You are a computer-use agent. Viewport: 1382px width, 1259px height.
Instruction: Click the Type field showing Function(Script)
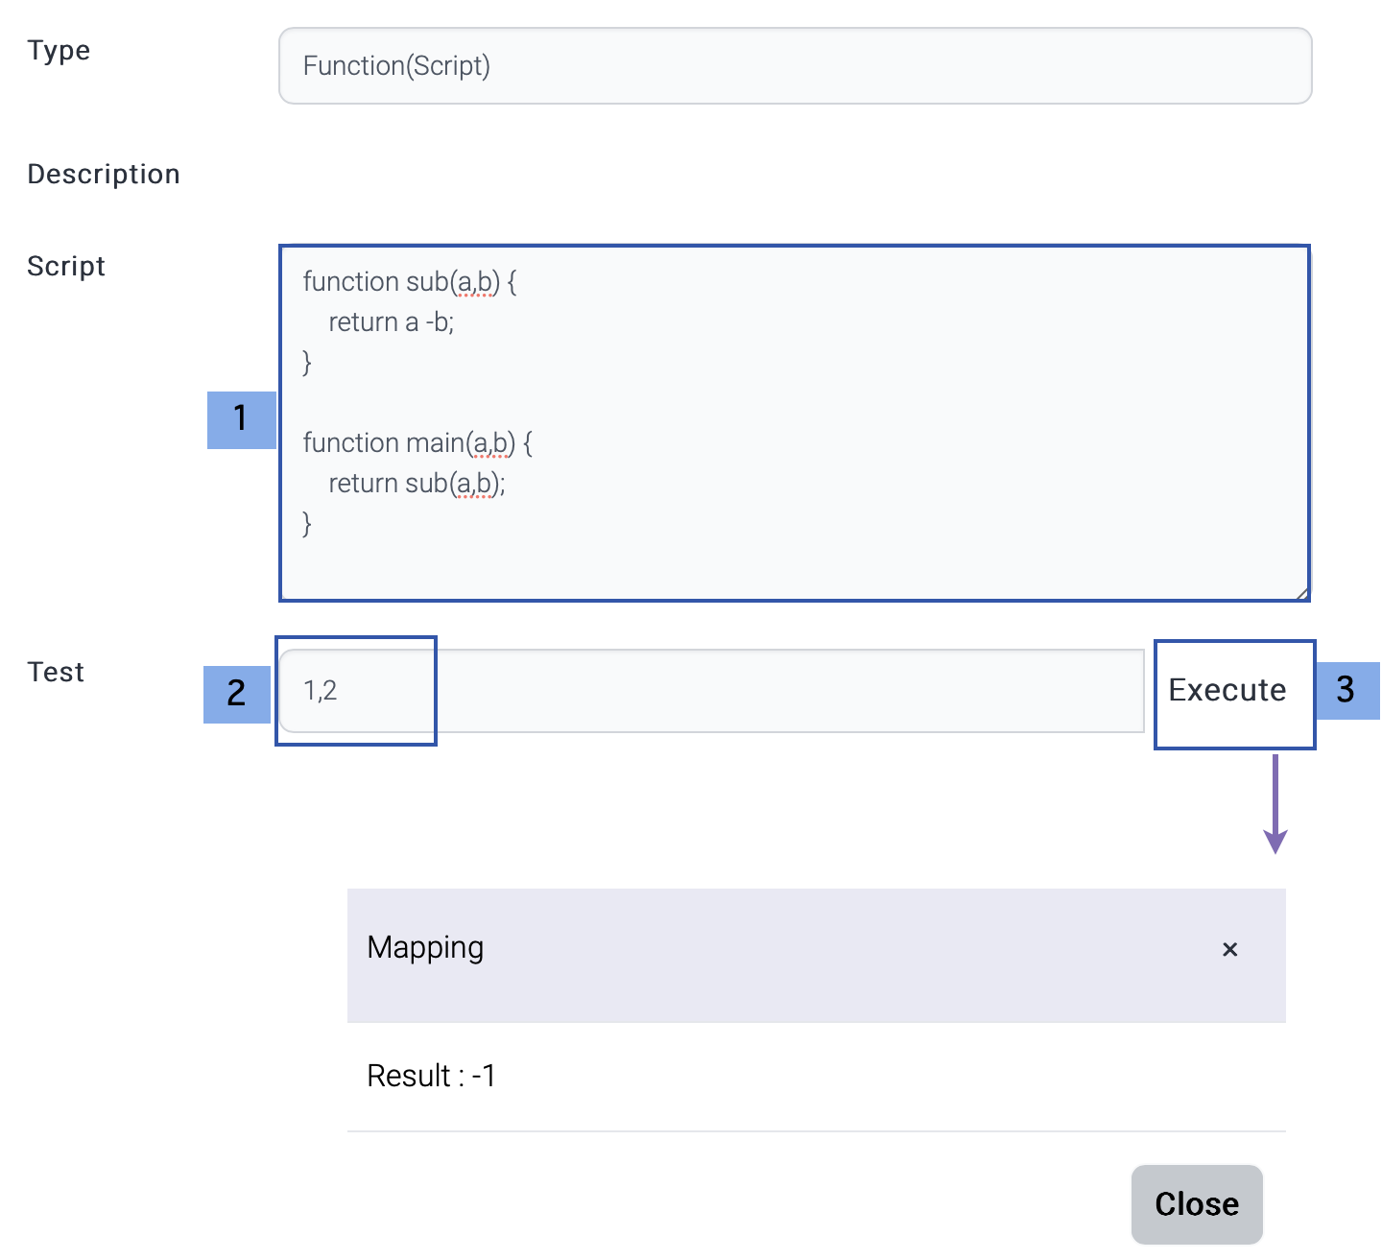click(x=795, y=66)
